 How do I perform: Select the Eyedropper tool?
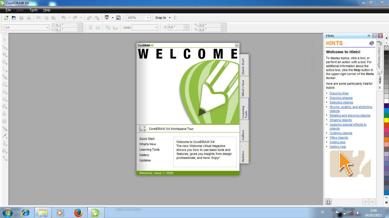tap(4, 136)
